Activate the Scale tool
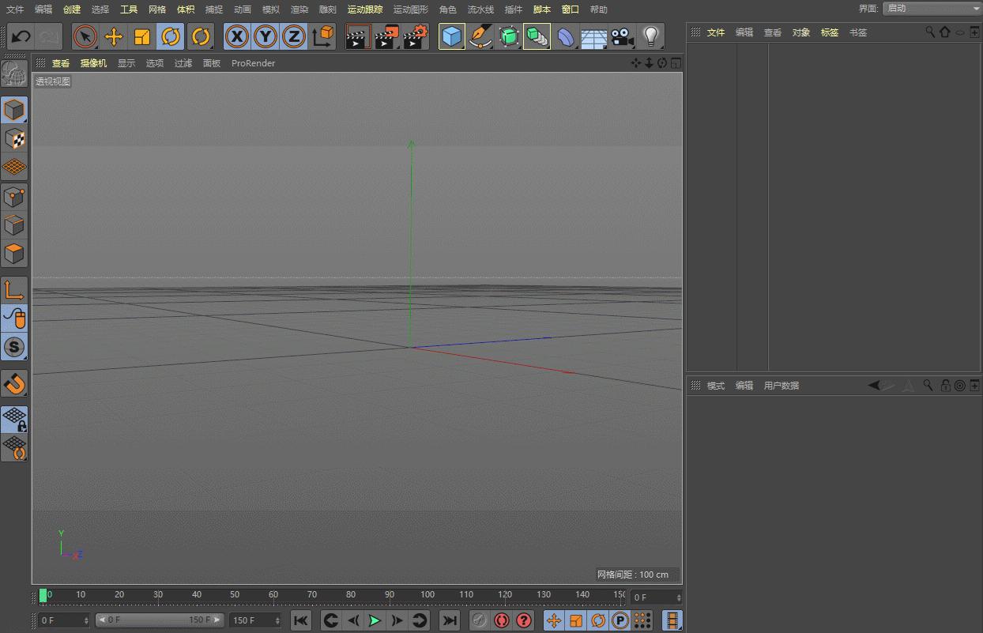983x633 pixels. click(x=142, y=36)
